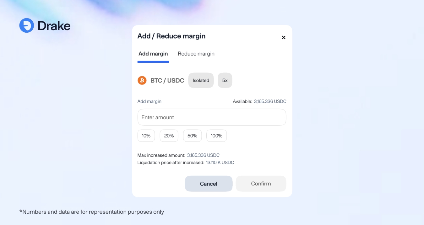
Task: Select the Isolated margin mode chip
Action: (x=201, y=80)
